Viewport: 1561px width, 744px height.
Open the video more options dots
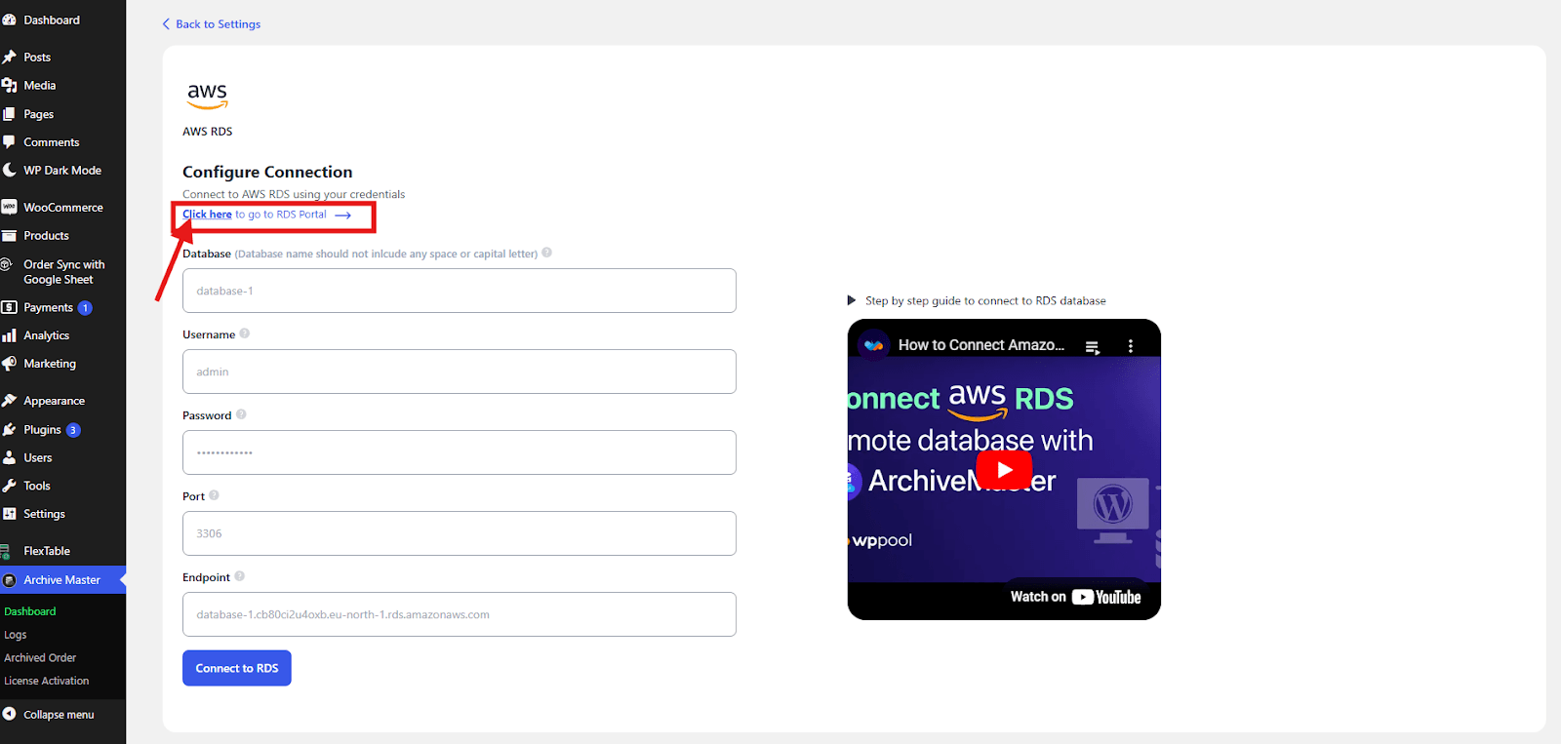[1131, 346]
